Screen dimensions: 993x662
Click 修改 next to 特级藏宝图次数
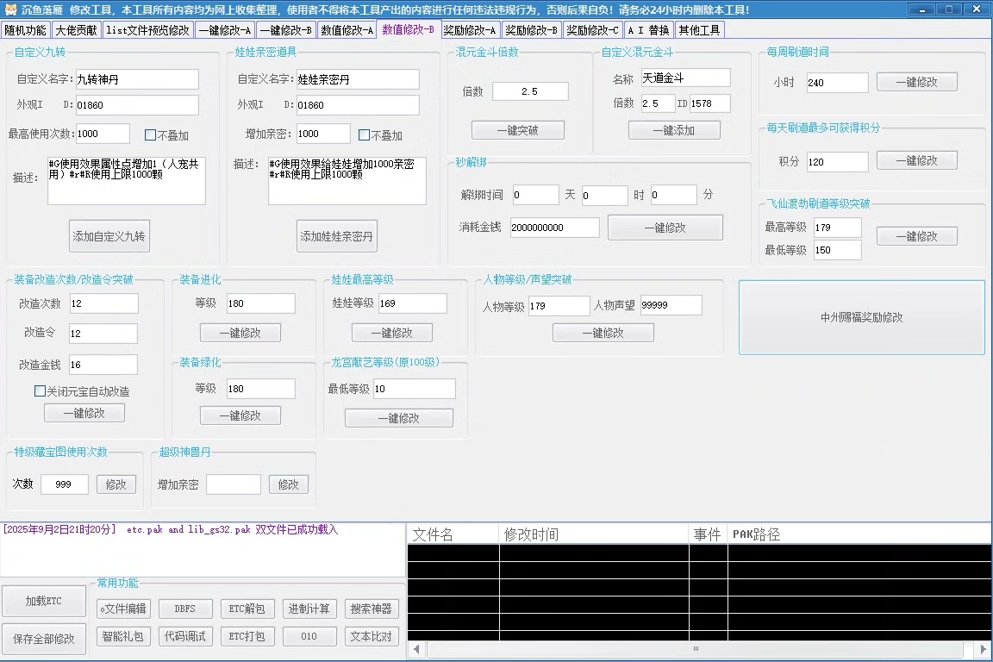pos(116,484)
